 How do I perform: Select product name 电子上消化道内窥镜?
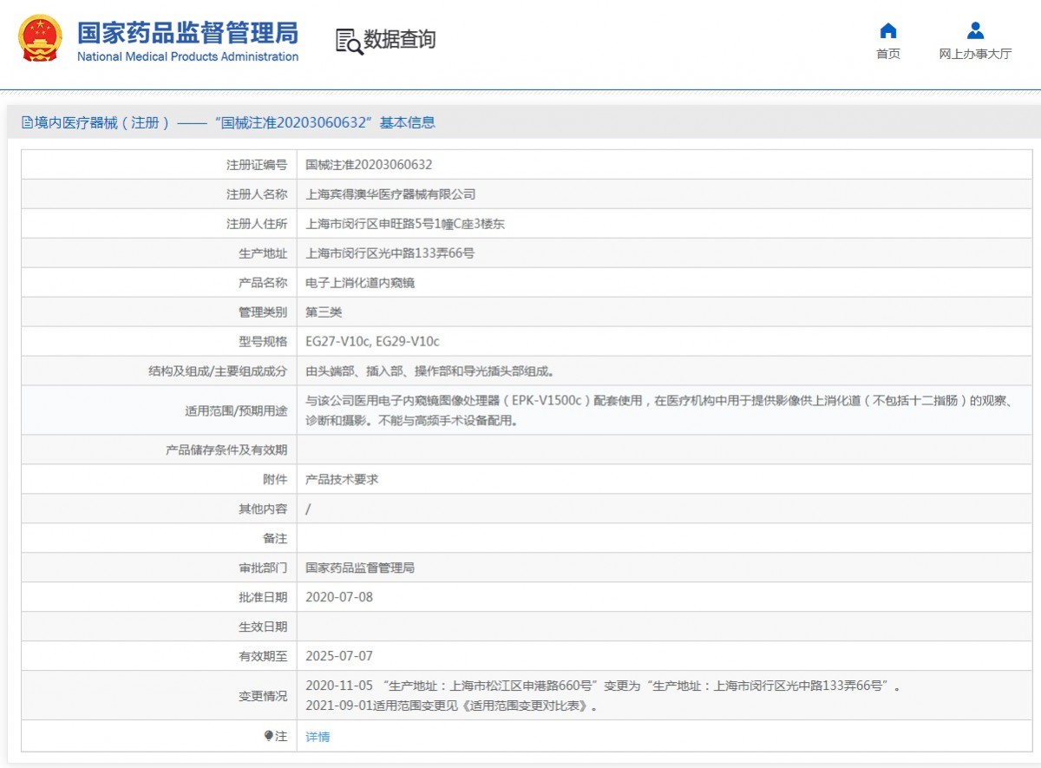(360, 283)
